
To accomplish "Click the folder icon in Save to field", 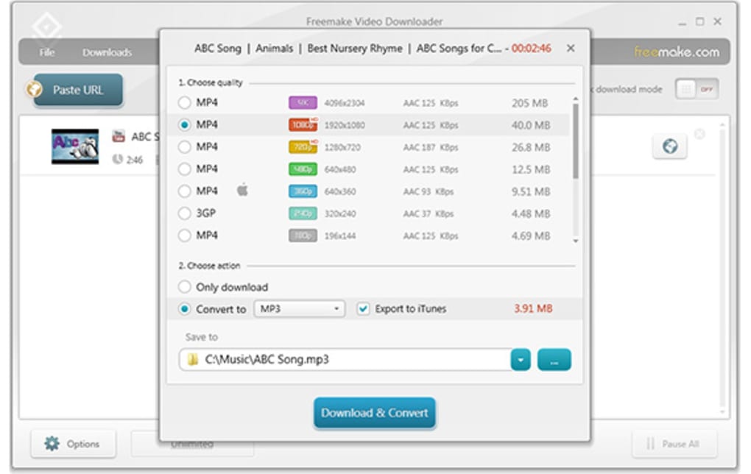I will 194,360.
